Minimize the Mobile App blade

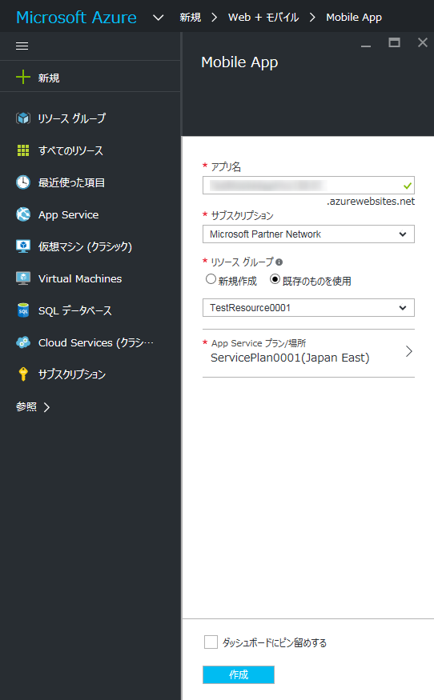(x=366, y=46)
